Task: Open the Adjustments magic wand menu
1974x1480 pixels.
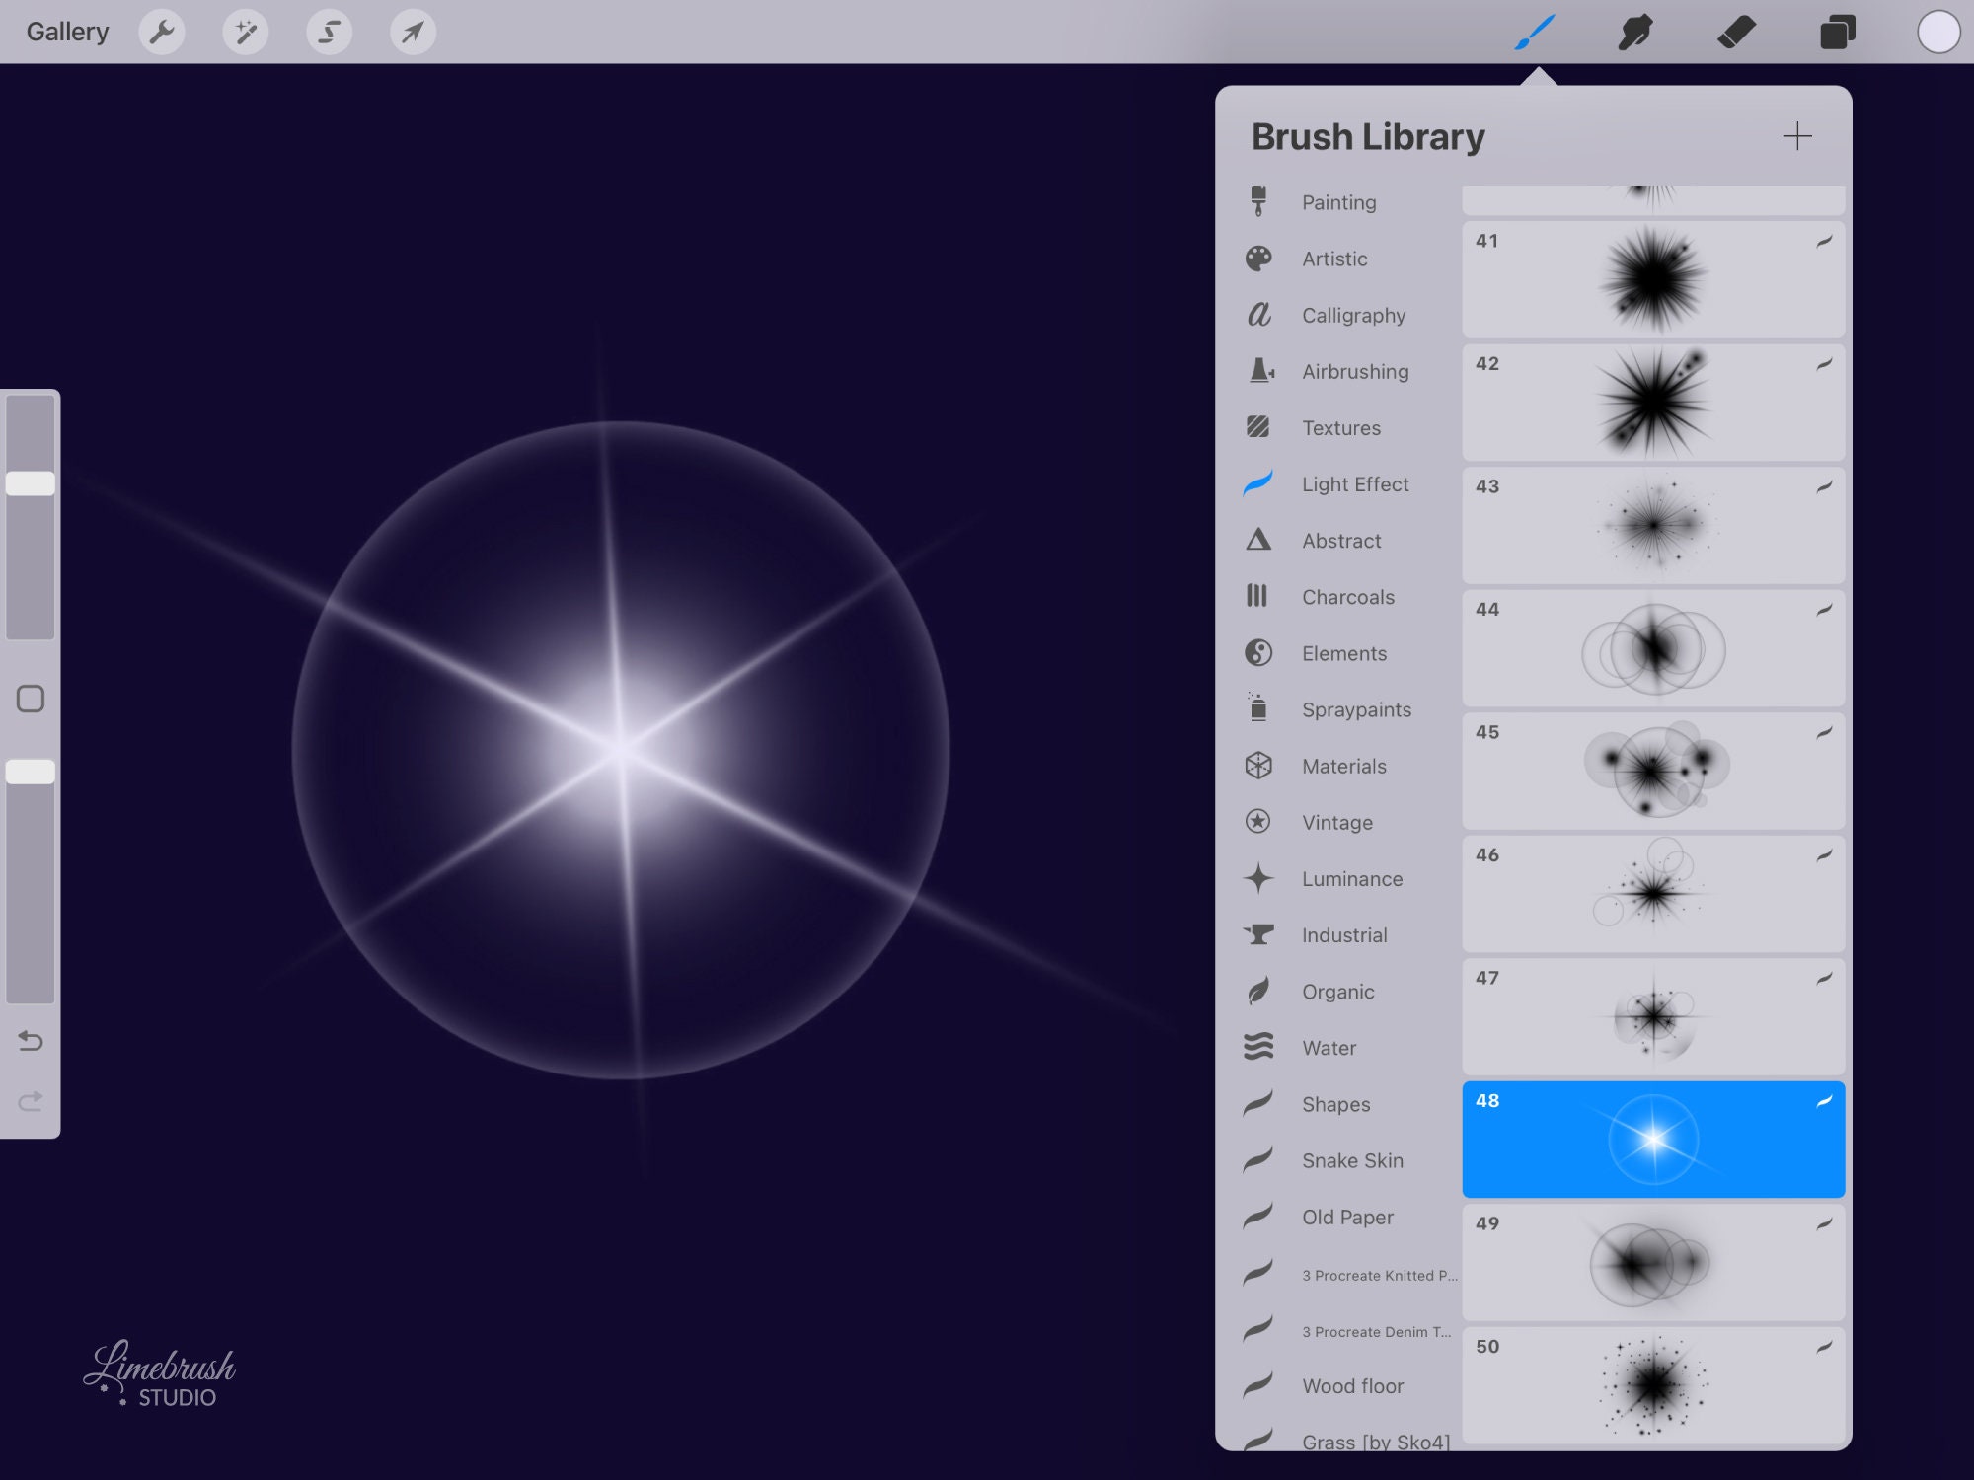Action: pyautogui.click(x=246, y=31)
